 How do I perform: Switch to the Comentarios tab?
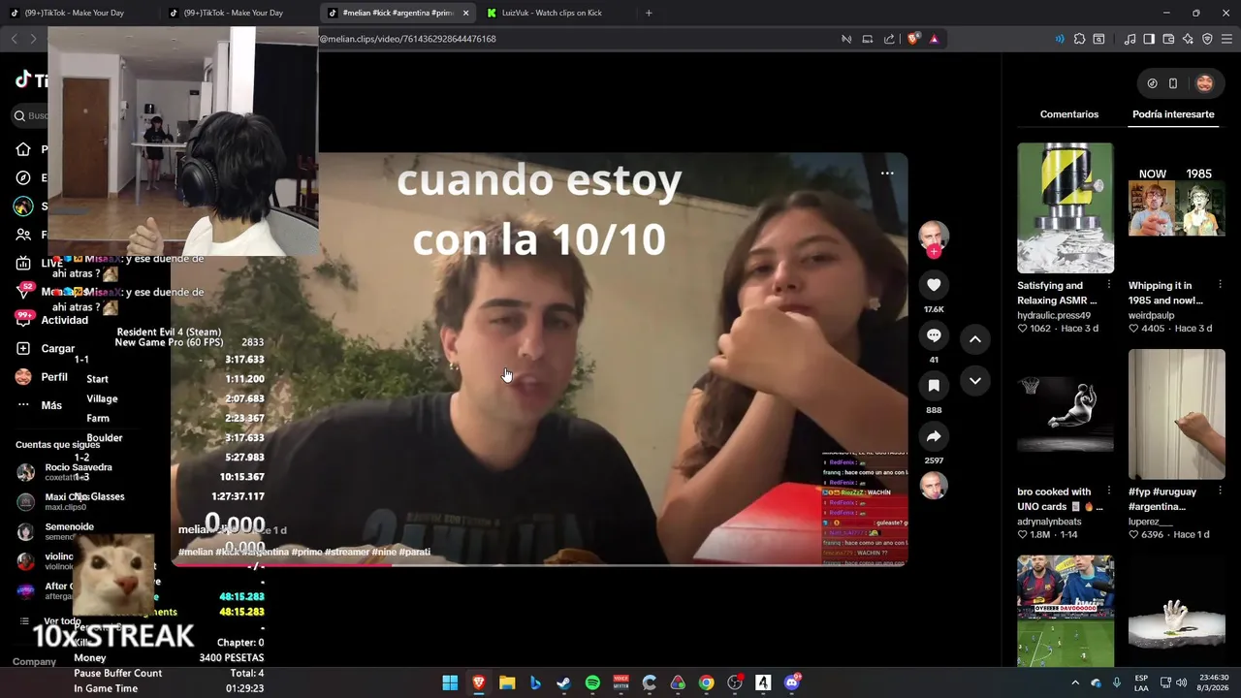[1069, 114]
